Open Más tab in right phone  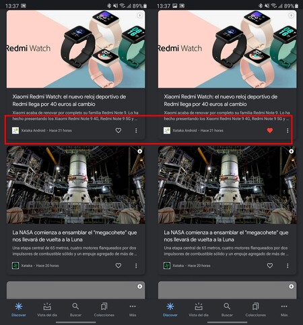pyautogui.click(x=284, y=309)
